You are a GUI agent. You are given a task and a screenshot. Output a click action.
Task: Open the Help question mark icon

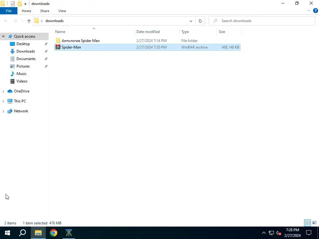315,11
